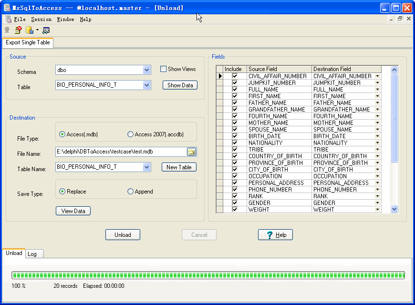Select the Export Single Table tab
The height and width of the screenshot is (305, 415).
(28, 42)
